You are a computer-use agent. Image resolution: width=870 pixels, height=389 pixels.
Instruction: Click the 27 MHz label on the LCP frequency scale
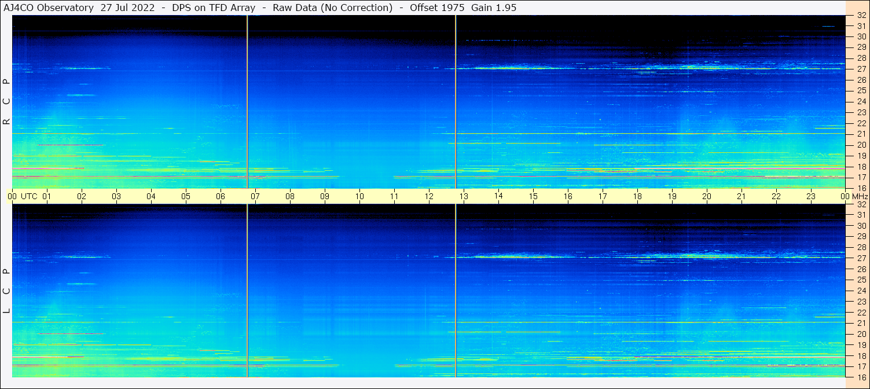click(x=861, y=258)
